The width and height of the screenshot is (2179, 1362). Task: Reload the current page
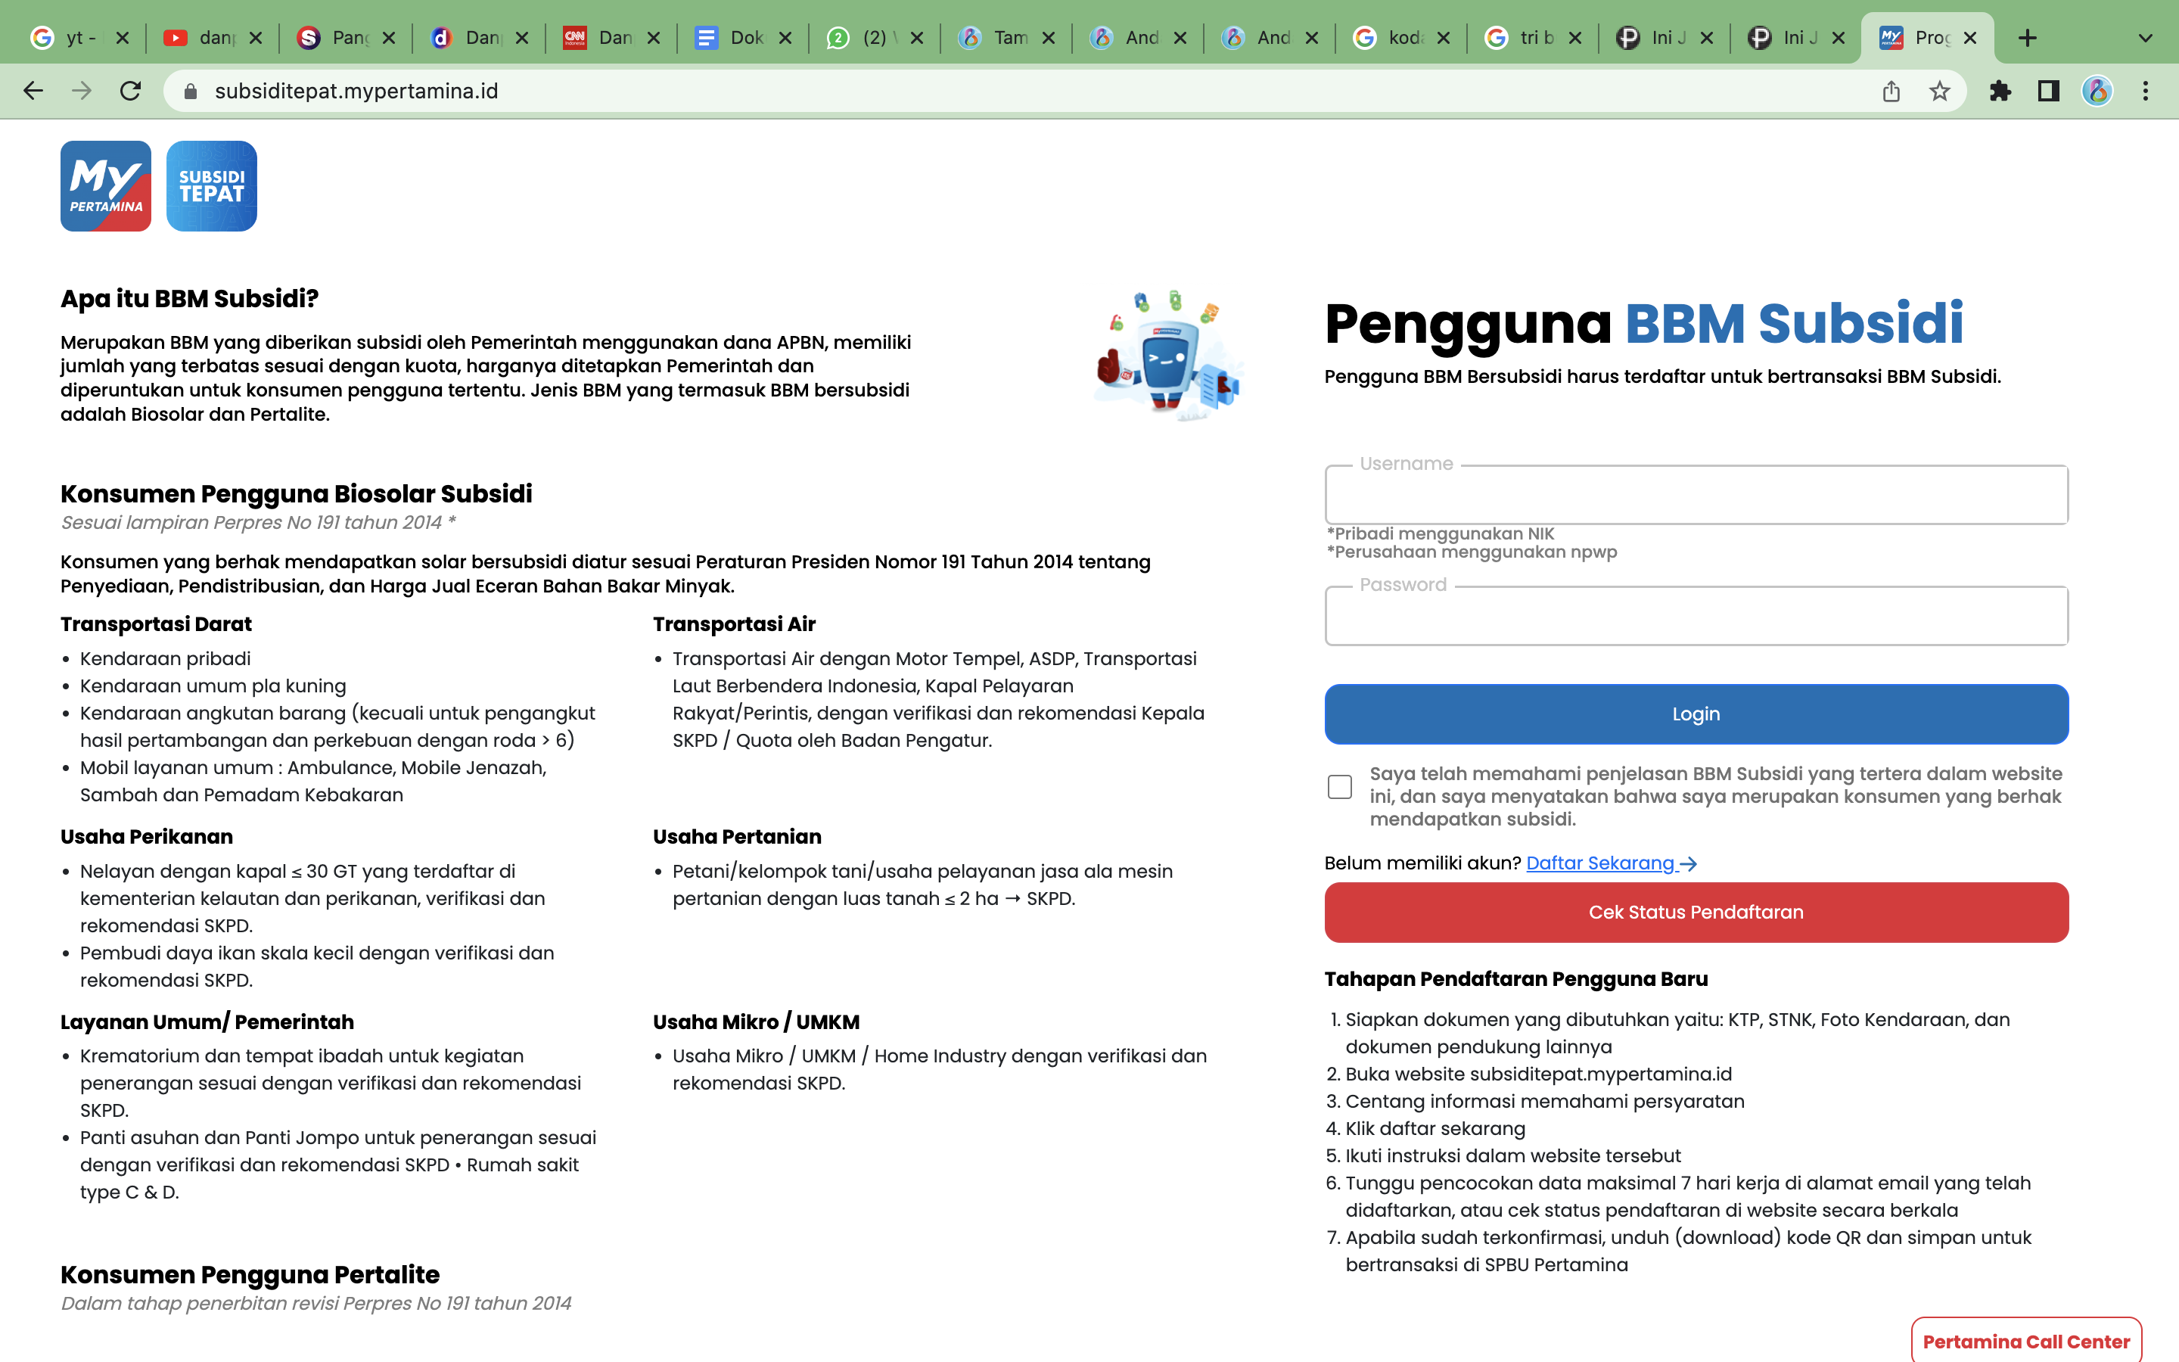(131, 90)
